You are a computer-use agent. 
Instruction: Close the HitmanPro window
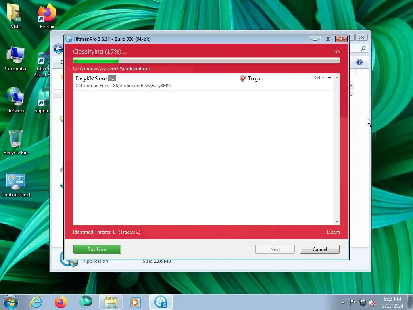341,39
